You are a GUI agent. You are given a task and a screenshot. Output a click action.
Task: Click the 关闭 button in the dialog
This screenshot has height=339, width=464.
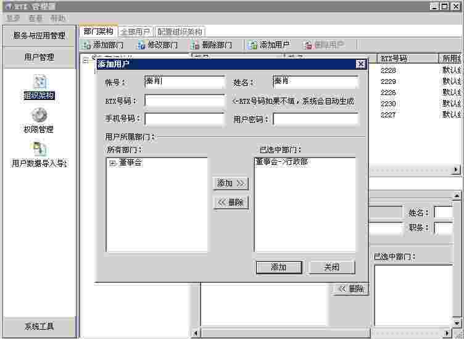point(332,267)
